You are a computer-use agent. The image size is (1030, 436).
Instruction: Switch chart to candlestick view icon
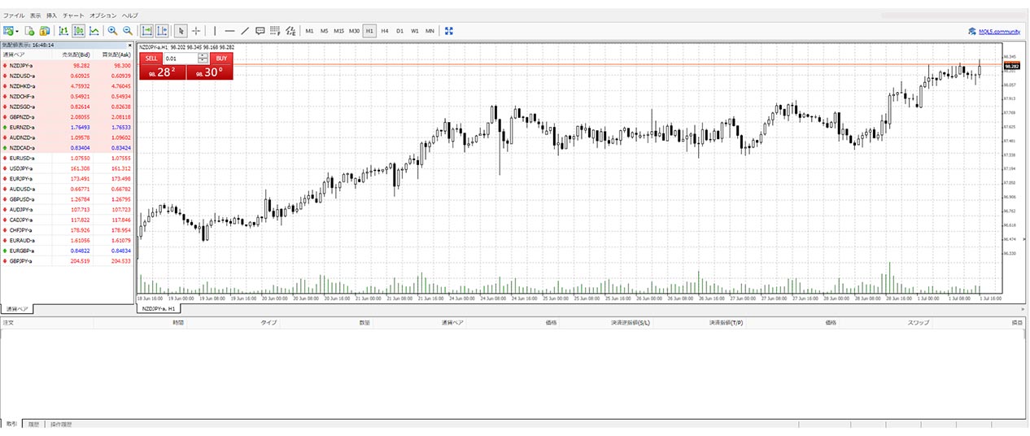click(79, 31)
